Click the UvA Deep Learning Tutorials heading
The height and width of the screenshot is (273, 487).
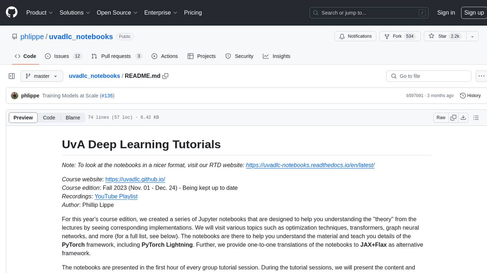[x=141, y=144]
